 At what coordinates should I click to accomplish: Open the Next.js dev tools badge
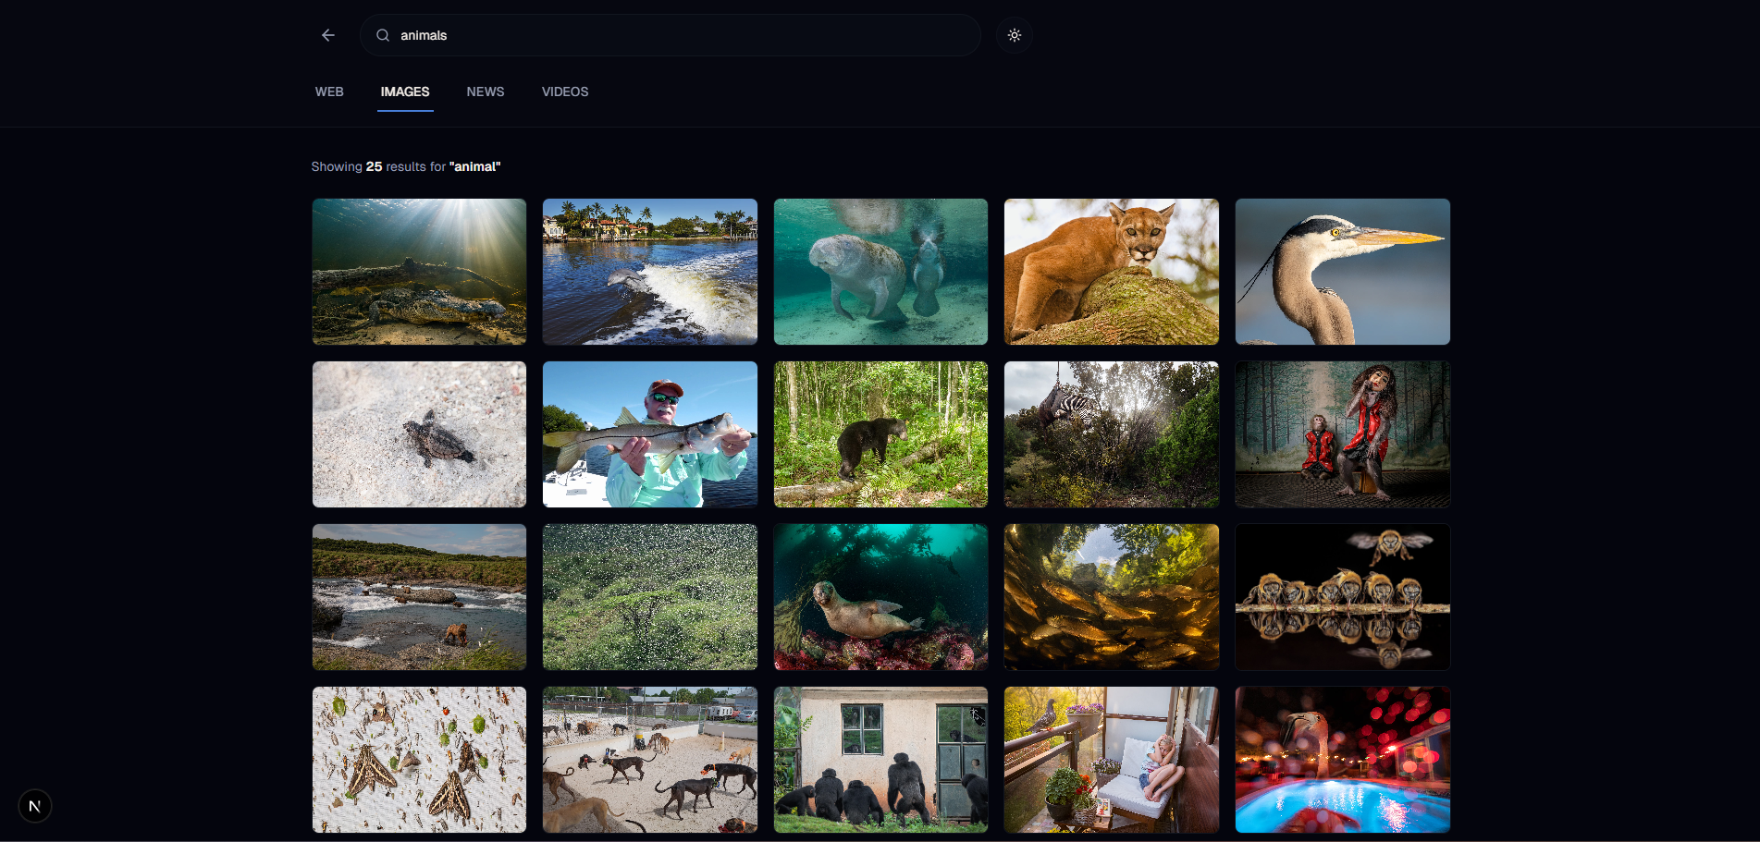34,806
